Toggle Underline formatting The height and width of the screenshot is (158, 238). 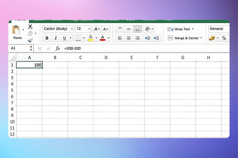click(x=64, y=38)
